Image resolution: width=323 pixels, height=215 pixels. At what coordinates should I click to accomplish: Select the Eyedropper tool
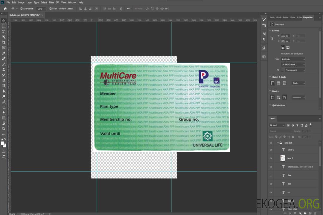(4, 53)
